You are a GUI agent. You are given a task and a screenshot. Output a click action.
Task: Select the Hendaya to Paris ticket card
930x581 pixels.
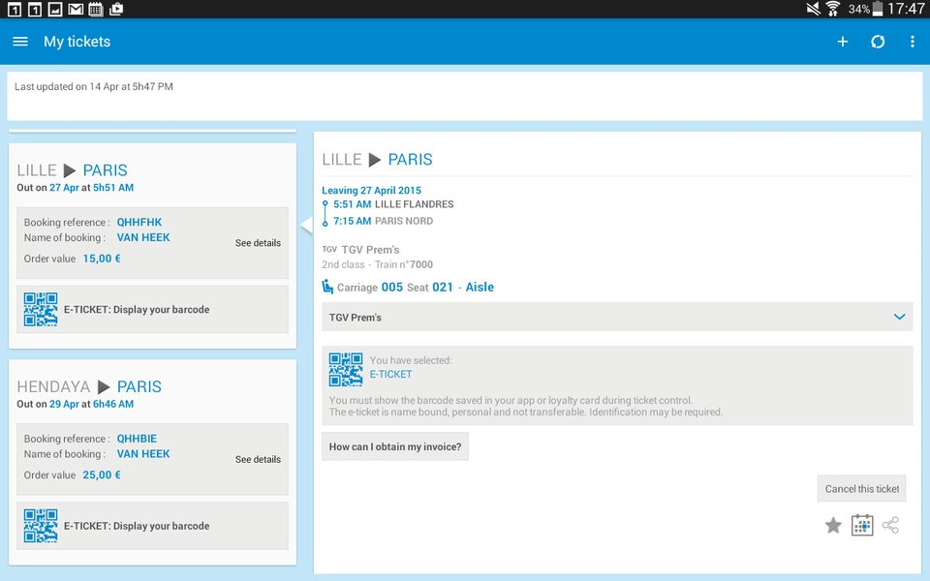(152, 463)
